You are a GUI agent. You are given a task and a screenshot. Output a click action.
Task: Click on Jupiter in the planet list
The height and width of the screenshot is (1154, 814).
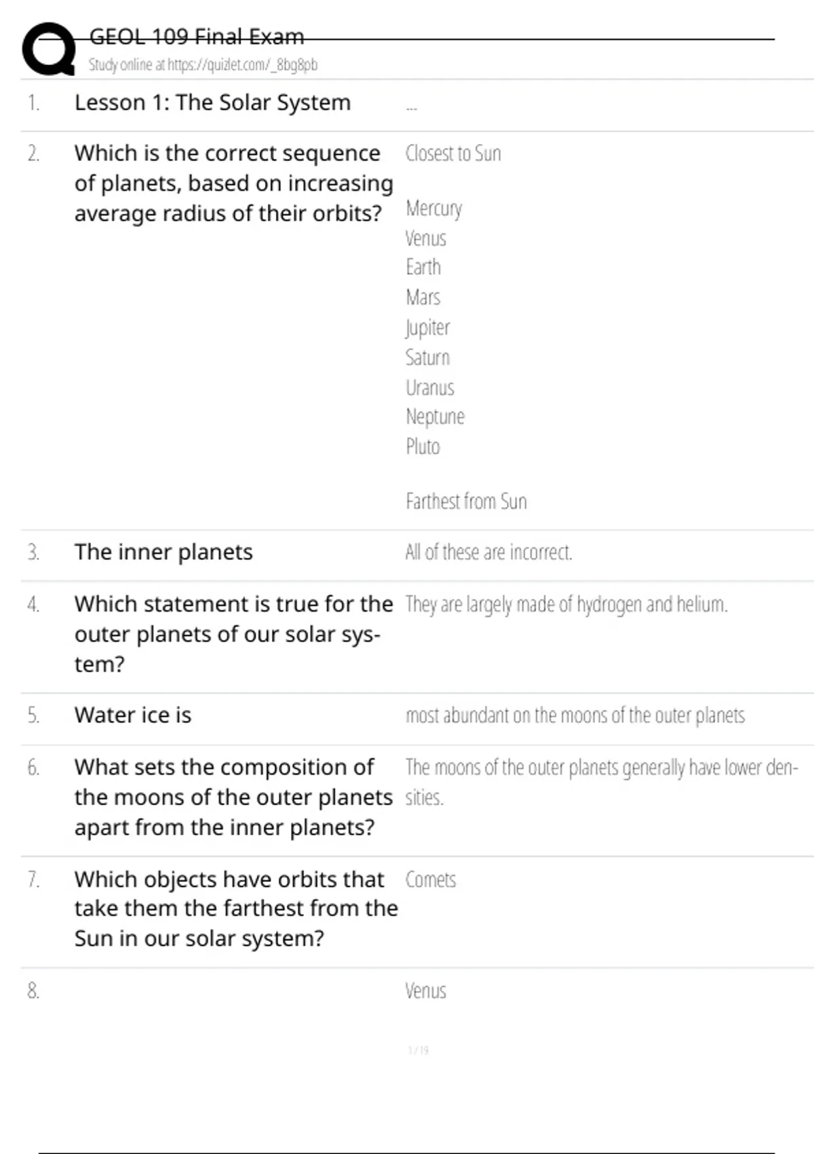(x=427, y=328)
